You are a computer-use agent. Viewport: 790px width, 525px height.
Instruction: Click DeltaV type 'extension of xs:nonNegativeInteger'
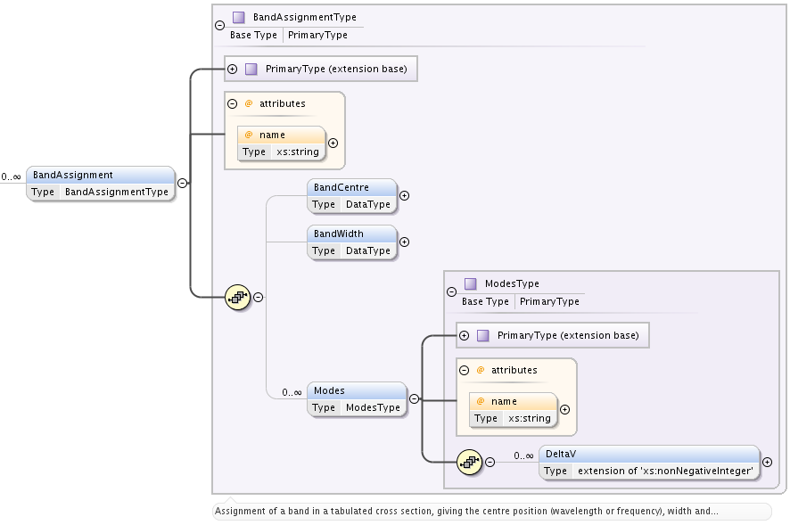[x=665, y=472]
